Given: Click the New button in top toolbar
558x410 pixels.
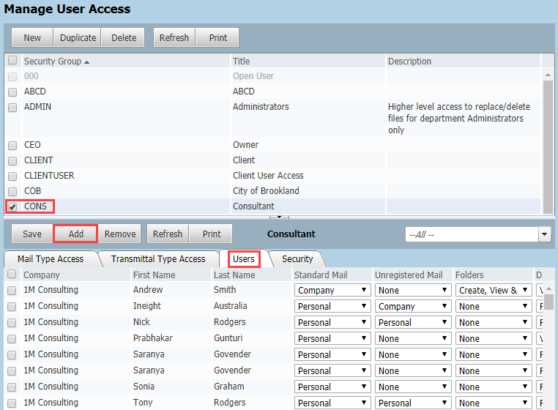Looking at the screenshot, I should [x=32, y=38].
